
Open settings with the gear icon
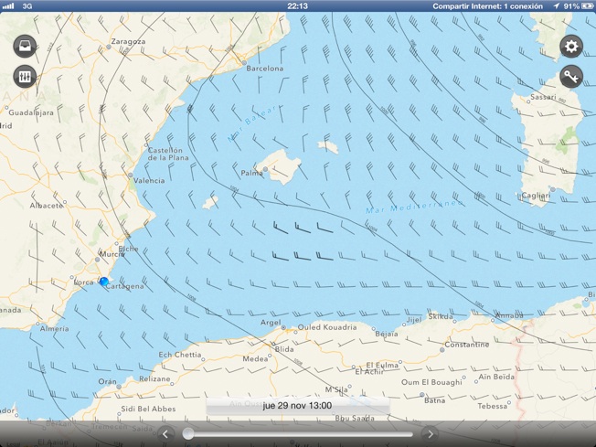coord(571,46)
